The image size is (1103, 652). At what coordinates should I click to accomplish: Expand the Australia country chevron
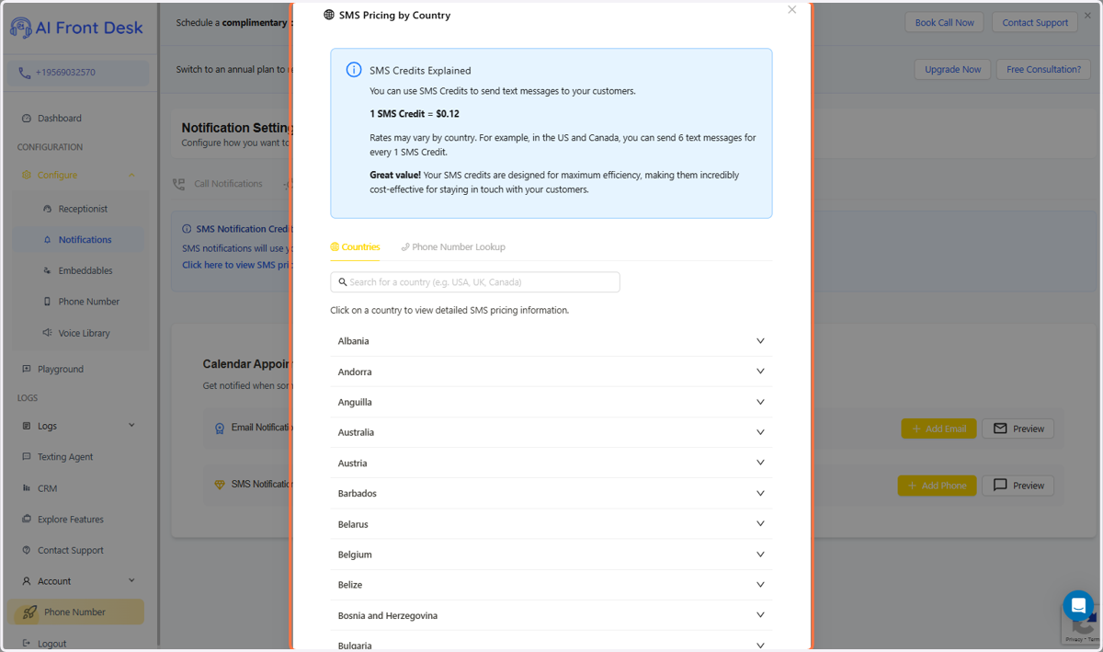[x=760, y=432]
